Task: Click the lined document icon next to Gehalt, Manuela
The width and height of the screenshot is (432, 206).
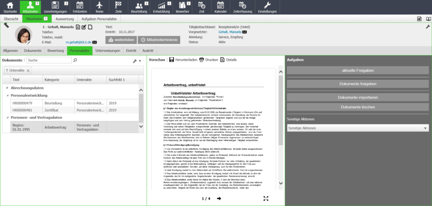Action: tap(78, 27)
